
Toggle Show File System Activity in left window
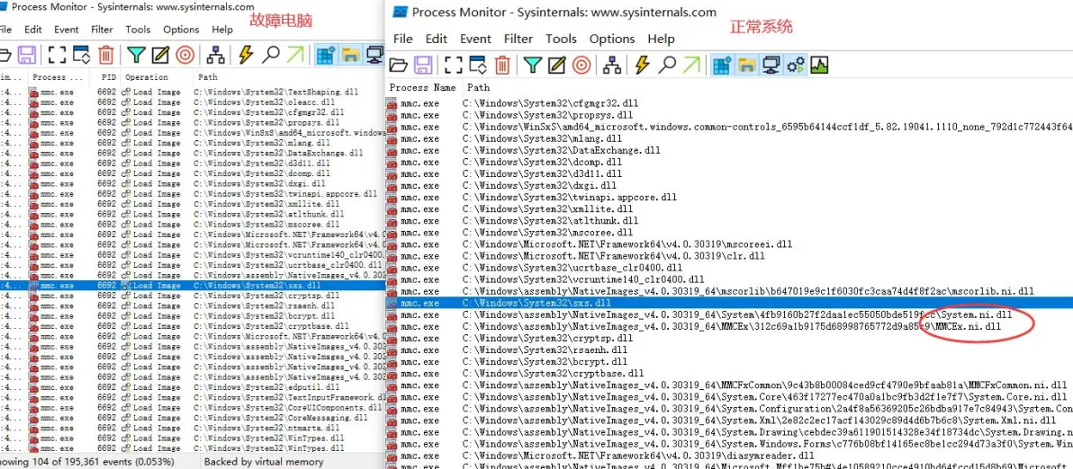click(x=351, y=55)
